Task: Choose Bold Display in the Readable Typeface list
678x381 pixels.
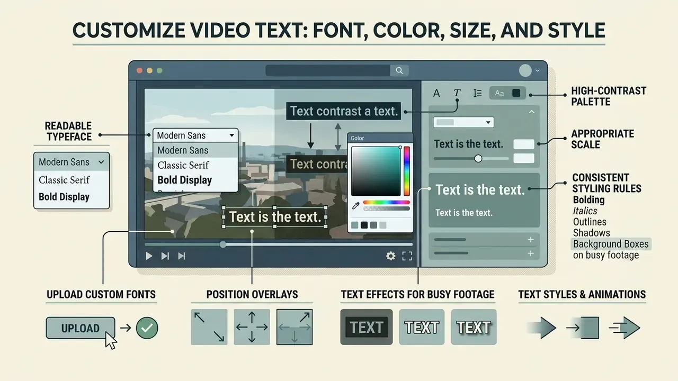Action: click(x=72, y=197)
